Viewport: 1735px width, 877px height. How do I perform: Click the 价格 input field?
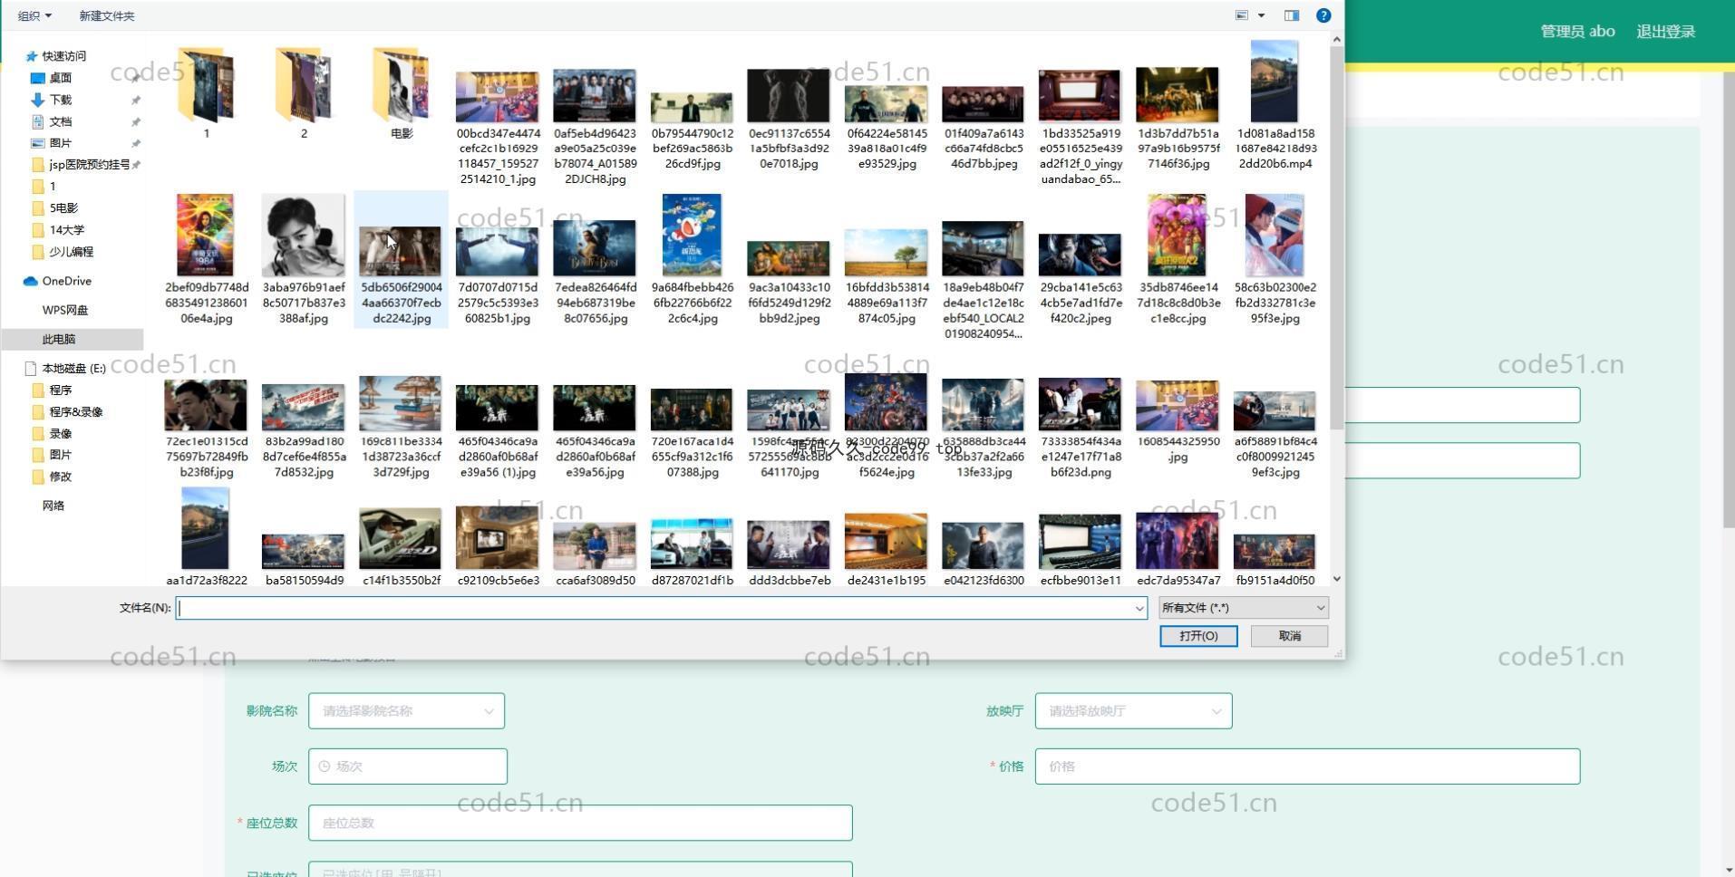1307,766
